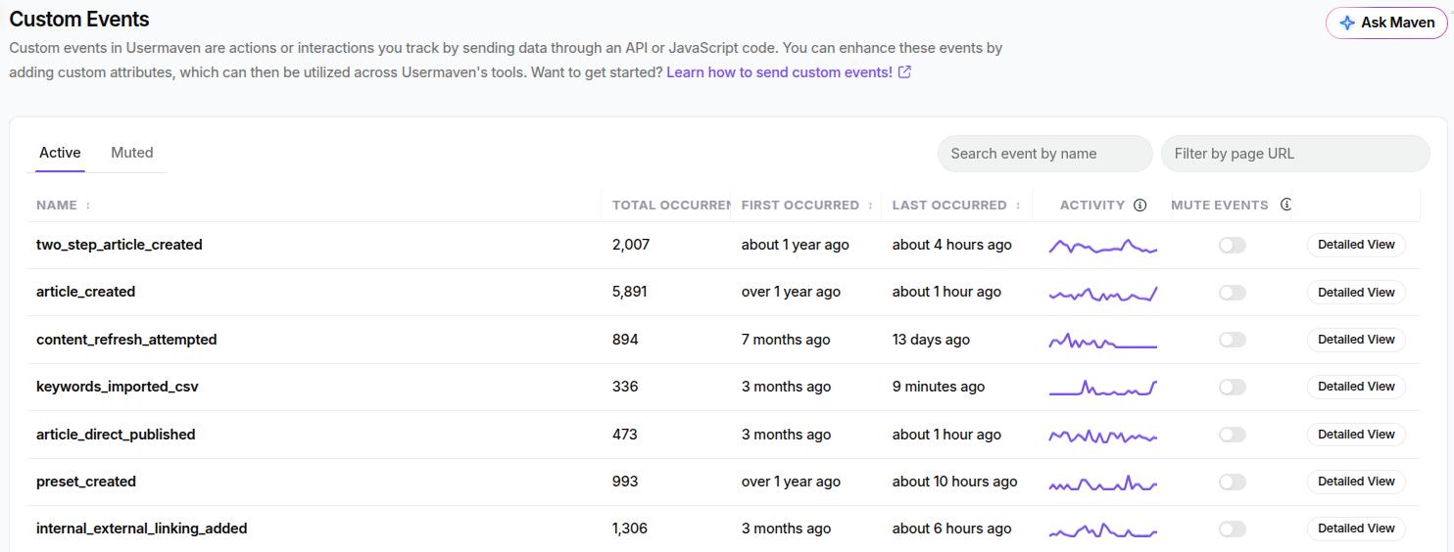
Task: Select the keywords_imported_csv event name
Action: 118,387
